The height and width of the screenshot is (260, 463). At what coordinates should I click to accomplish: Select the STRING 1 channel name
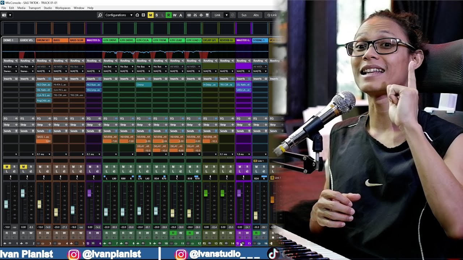260,40
